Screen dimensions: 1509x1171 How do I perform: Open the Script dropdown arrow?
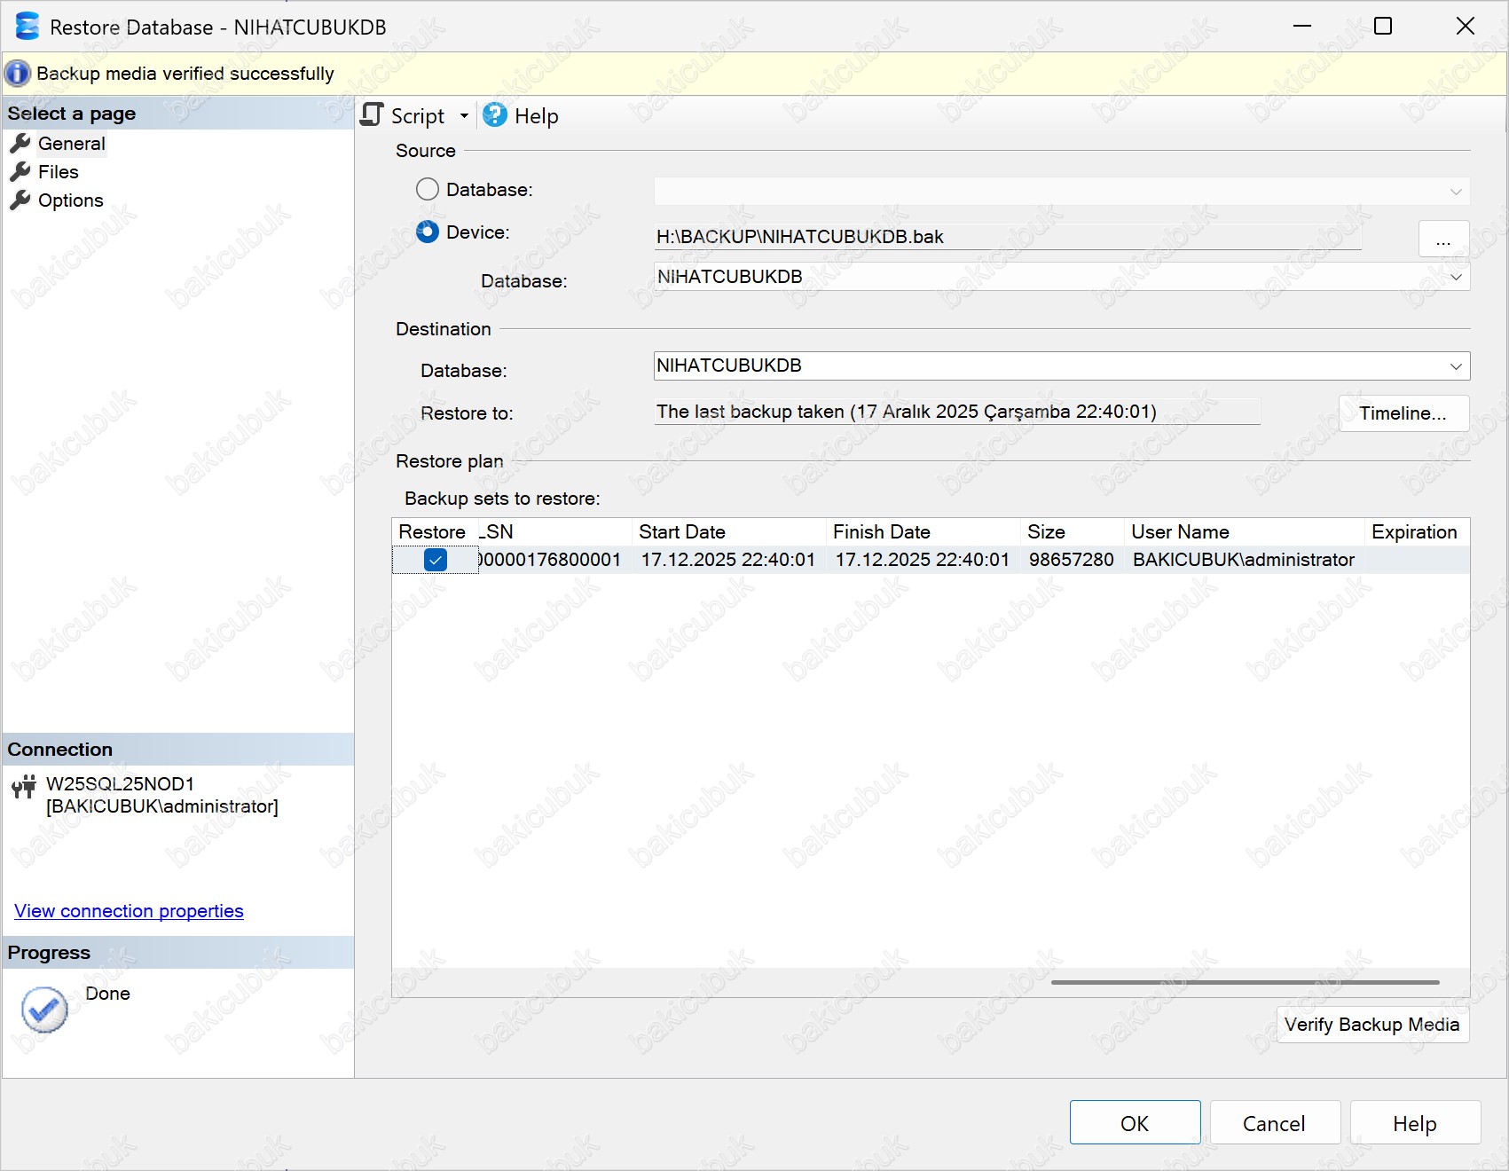coord(464,116)
